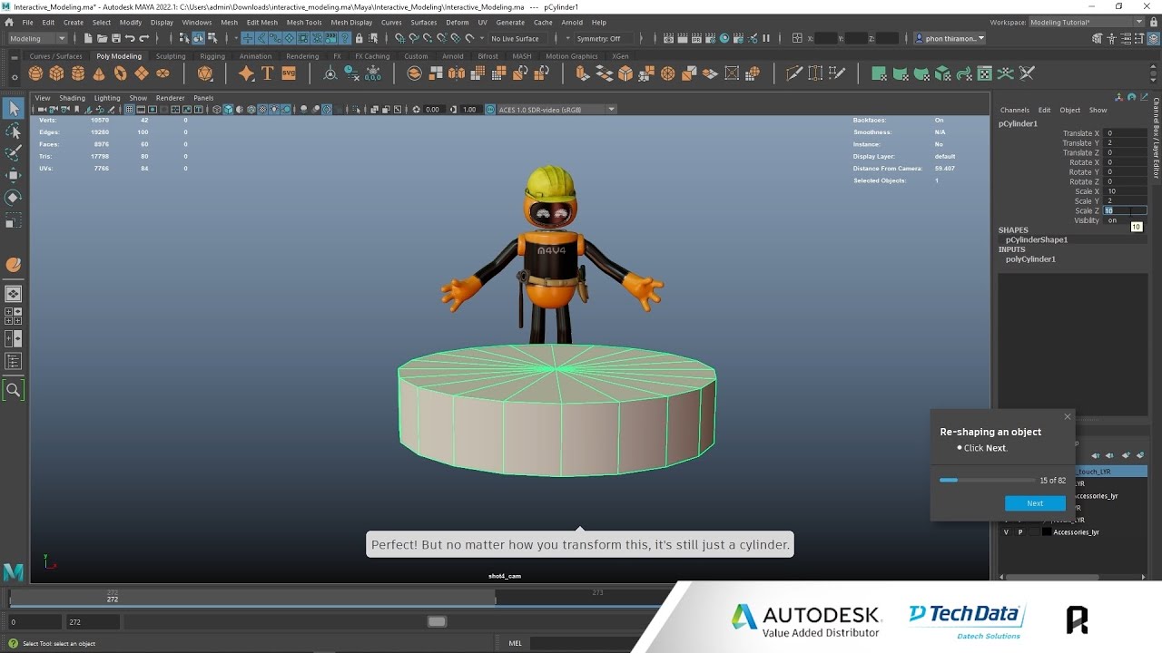The image size is (1162, 653).
Task: Open the search tool in the toolbox
Action: tap(14, 390)
